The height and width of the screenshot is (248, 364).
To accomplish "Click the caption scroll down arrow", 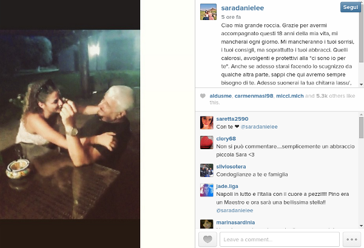I will (361, 84).
